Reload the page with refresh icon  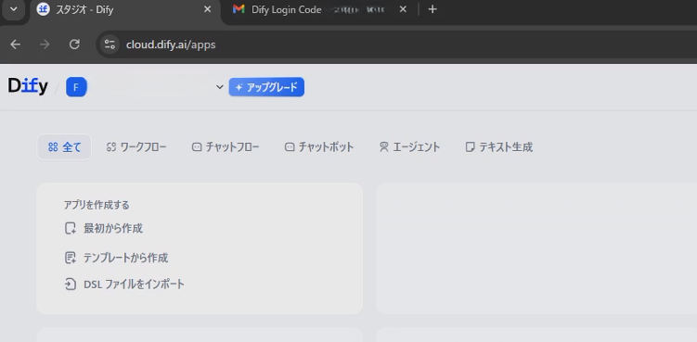tap(74, 44)
